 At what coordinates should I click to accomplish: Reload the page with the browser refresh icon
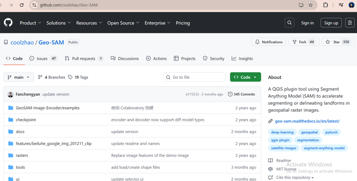tap(22, 5)
